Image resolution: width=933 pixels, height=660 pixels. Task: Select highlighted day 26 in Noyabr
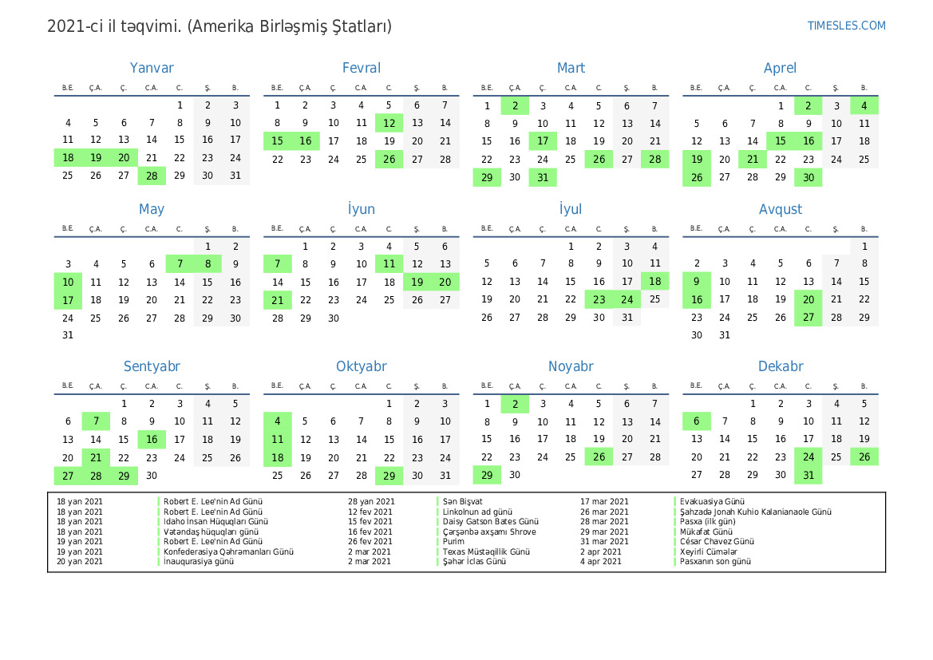[599, 457]
